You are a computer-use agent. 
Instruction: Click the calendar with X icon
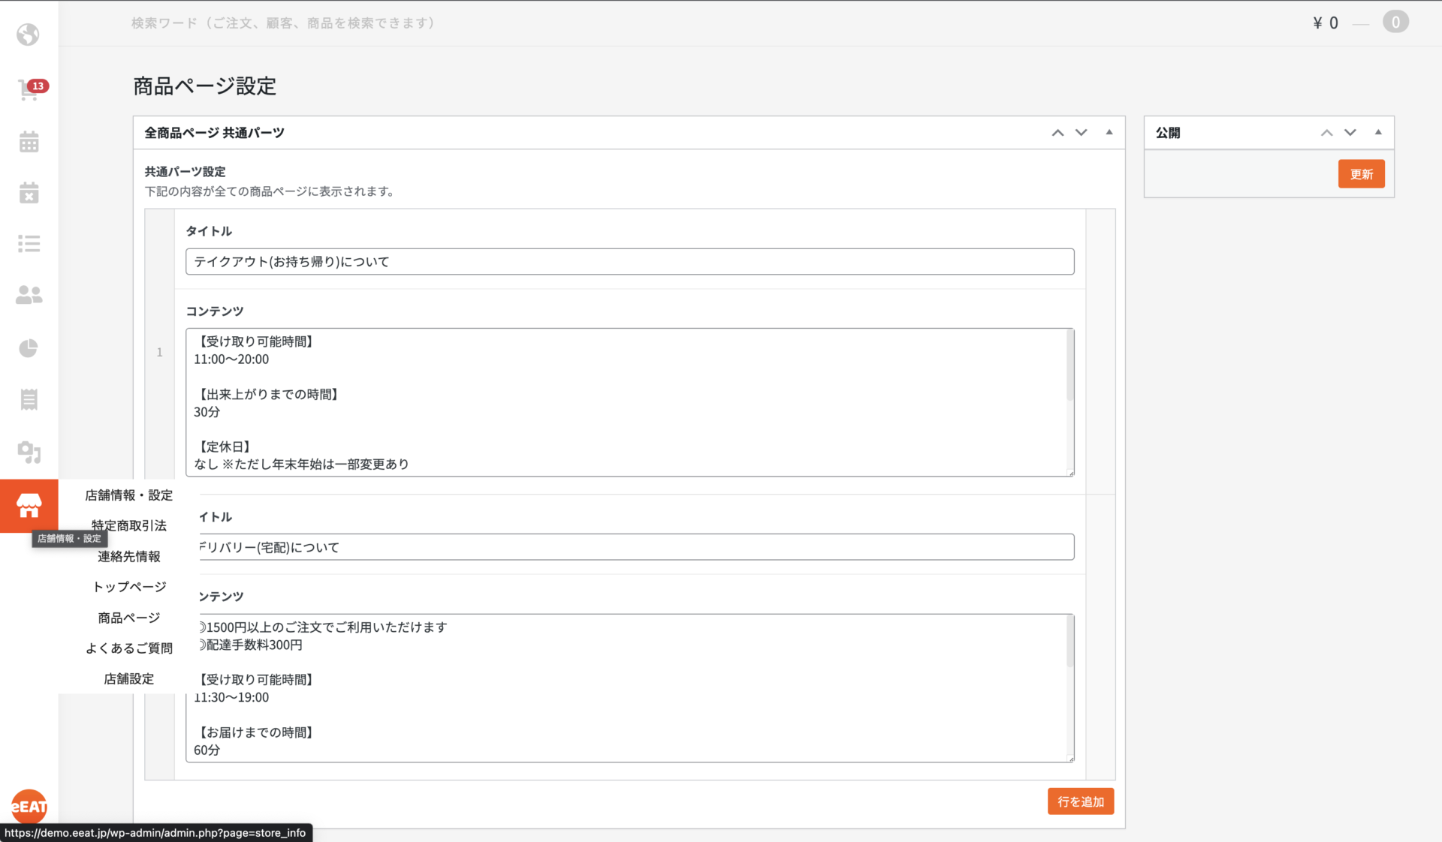[x=29, y=193]
